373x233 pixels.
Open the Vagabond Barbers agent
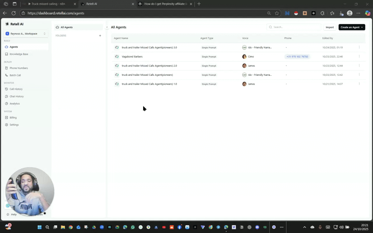point(132,56)
